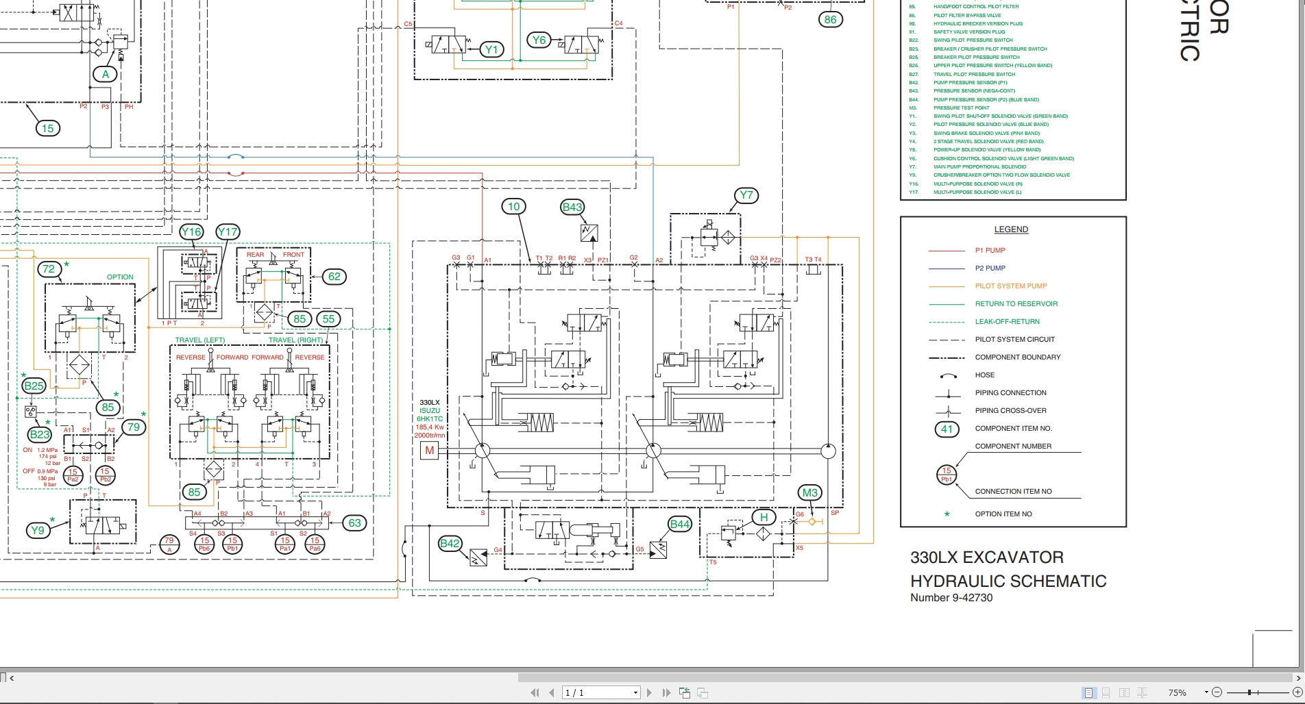Click the H callout bubble
1305x704 pixels.
tap(764, 517)
